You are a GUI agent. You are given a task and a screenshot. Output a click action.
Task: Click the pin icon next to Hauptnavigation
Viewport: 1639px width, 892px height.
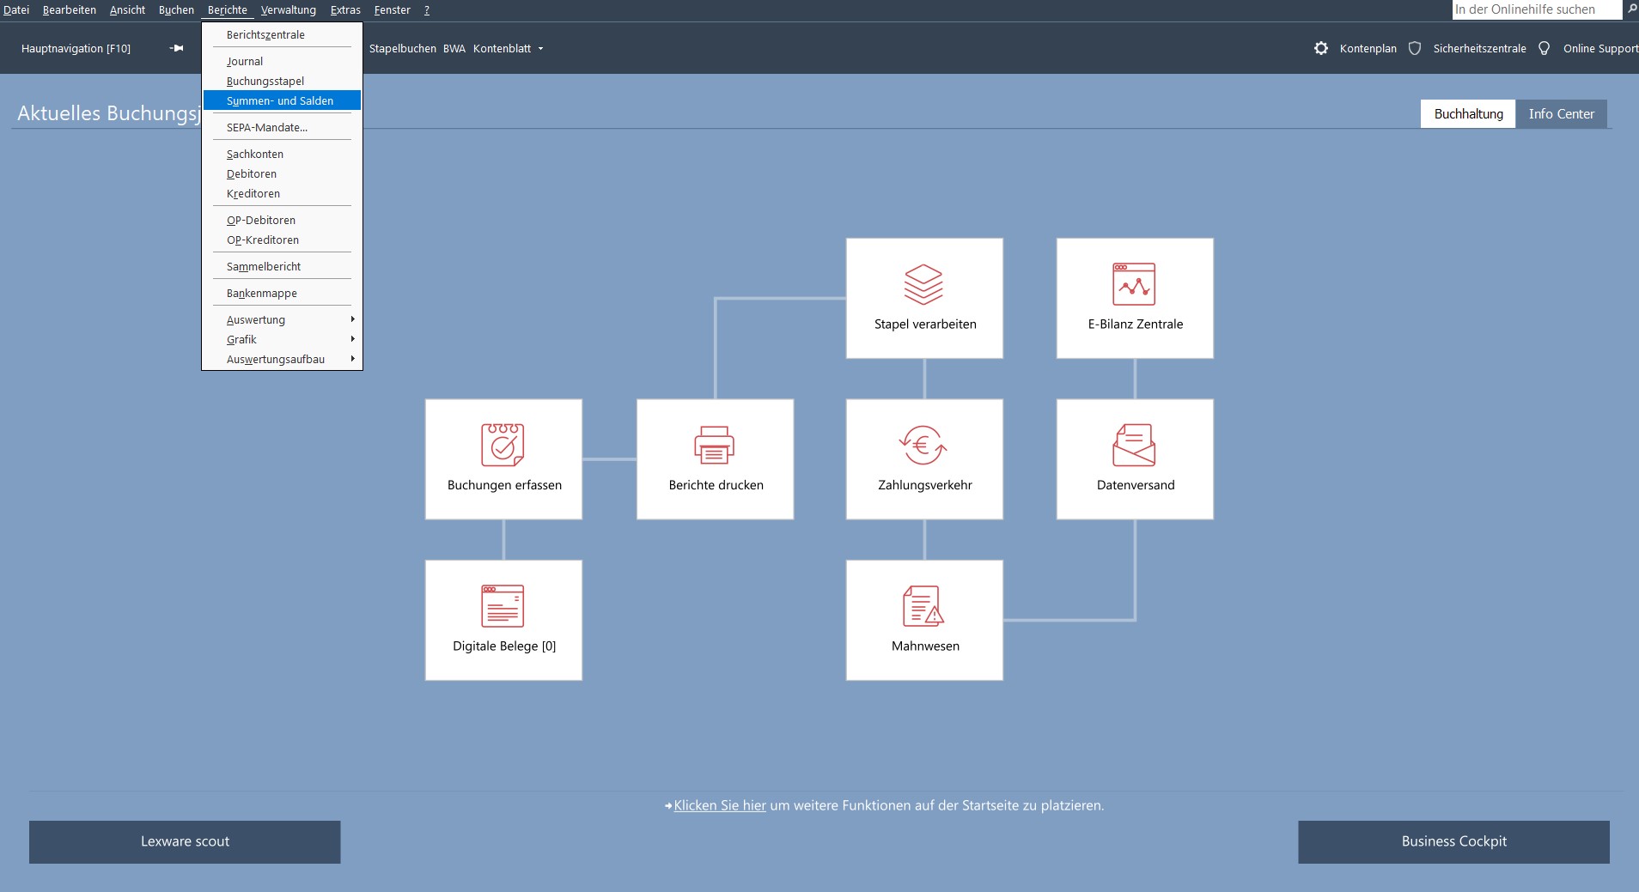click(x=177, y=48)
